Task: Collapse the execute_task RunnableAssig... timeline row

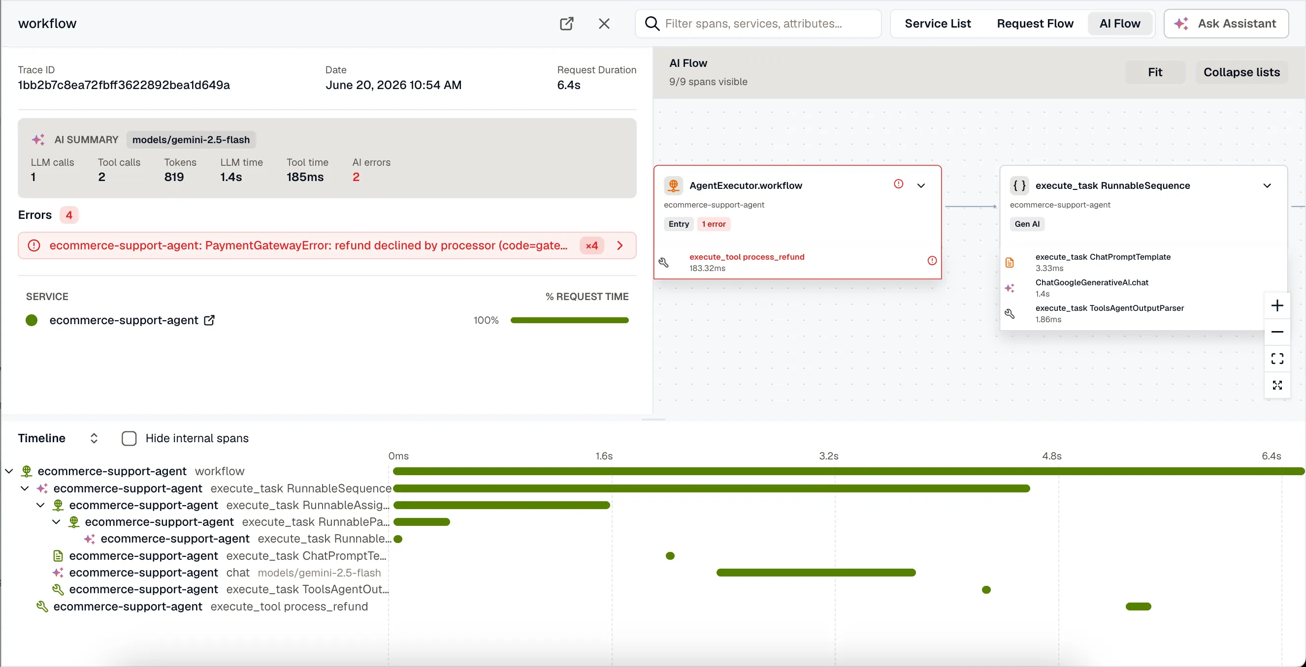Action: pyautogui.click(x=40, y=505)
